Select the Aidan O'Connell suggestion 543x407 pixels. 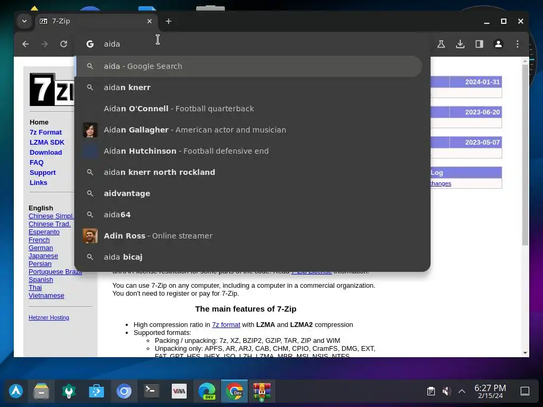pyautogui.click(x=248, y=109)
